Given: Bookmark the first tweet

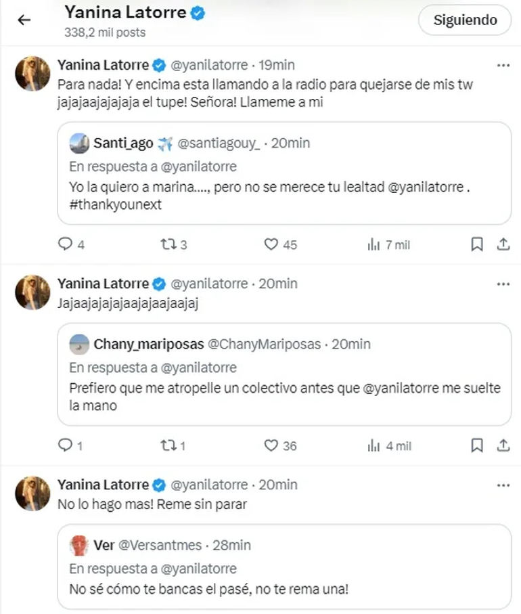Looking at the screenshot, I should click(x=477, y=244).
